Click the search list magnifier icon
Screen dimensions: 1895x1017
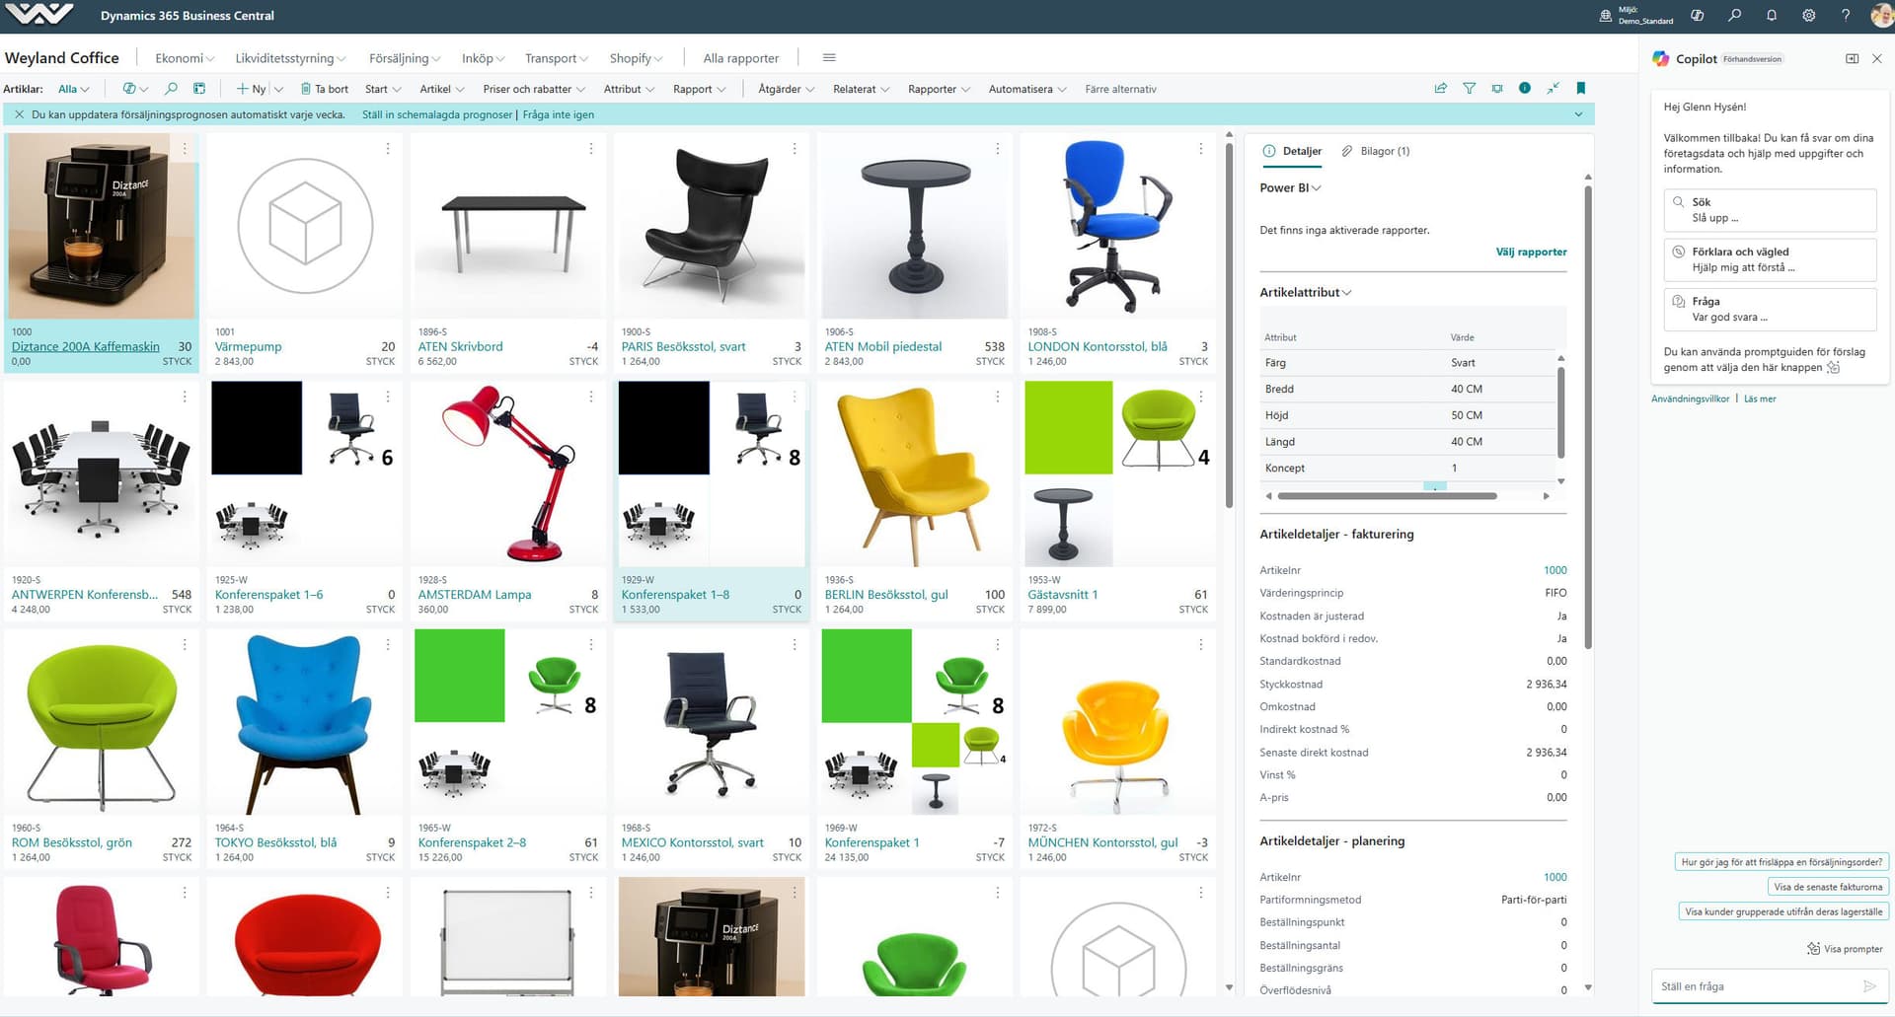171,89
